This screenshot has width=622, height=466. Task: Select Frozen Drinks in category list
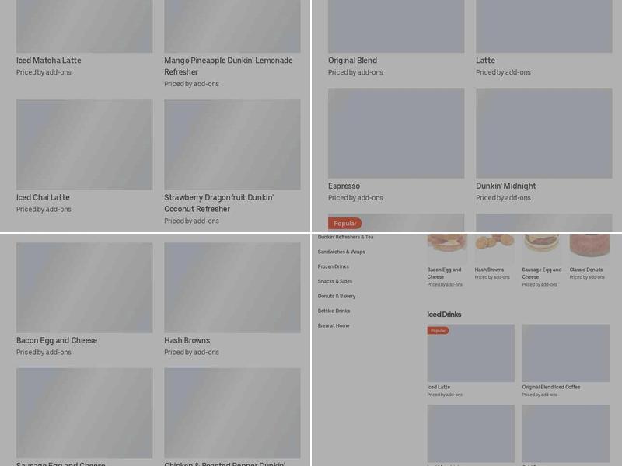tap(334, 266)
